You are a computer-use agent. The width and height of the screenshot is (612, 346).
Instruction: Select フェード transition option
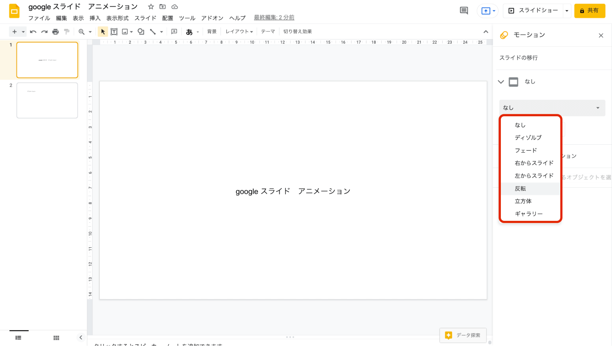pyautogui.click(x=530, y=150)
